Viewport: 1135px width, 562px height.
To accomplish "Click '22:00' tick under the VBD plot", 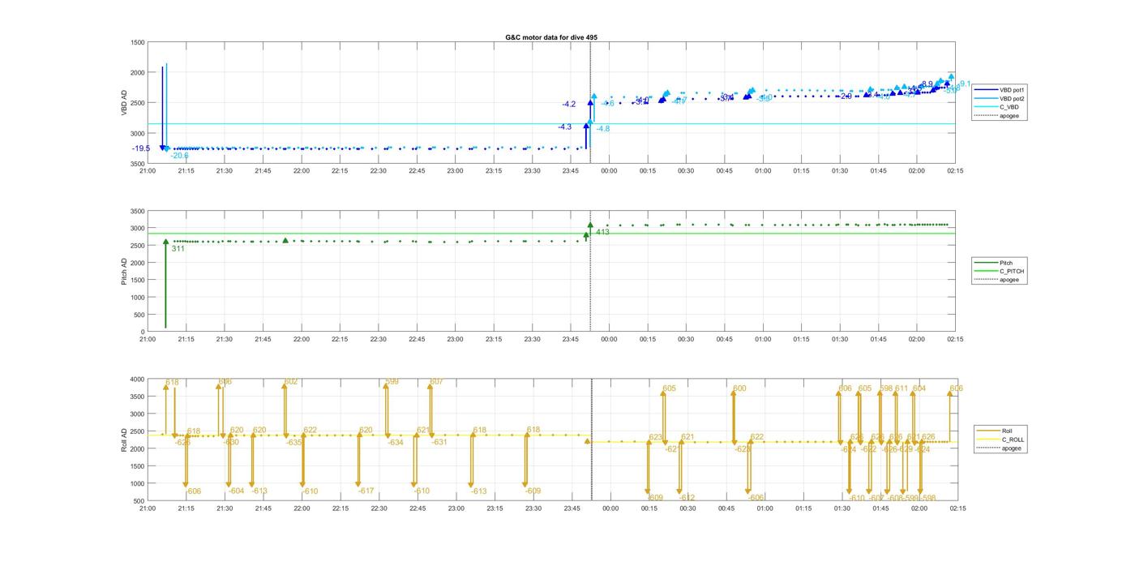I will (x=301, y=171).
